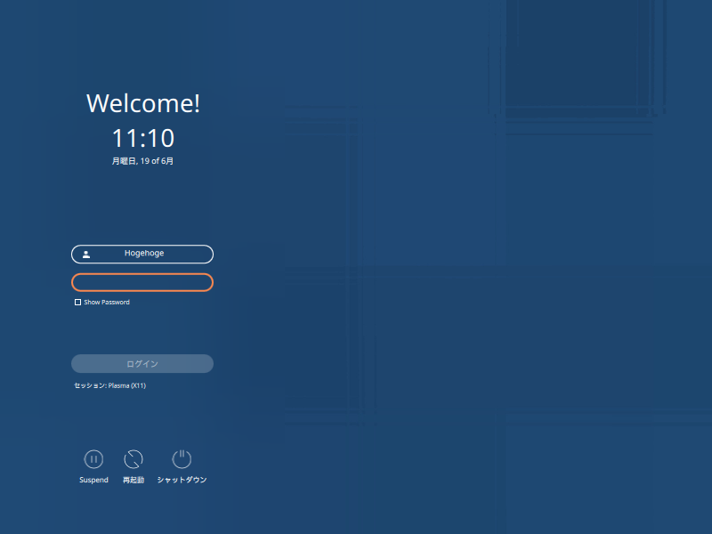Focus the orange password input field
Viewport: 712px width, 534px height.
coord(142,282)
